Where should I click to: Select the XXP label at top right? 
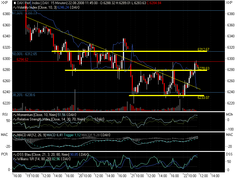point(229,3)
